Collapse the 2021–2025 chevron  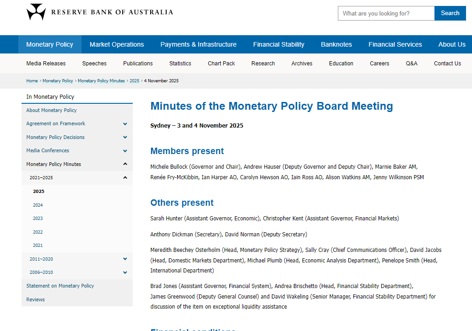(125, 178)
